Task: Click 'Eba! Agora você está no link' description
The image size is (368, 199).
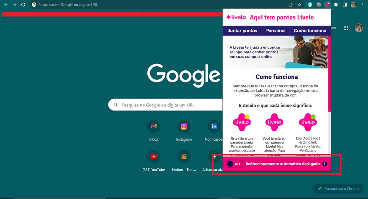Action: [x=308, y=146]
